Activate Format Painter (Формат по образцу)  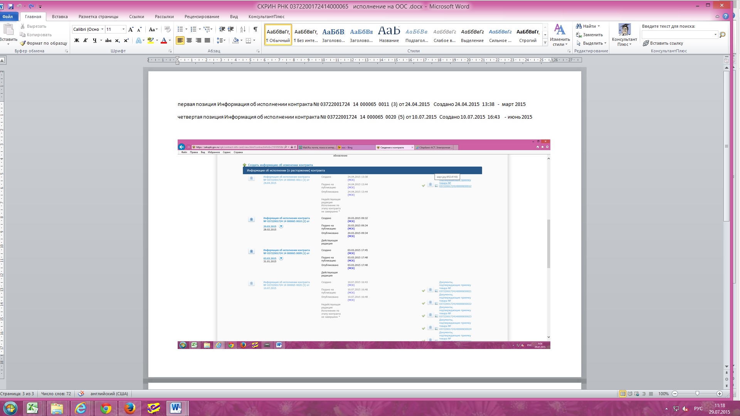44,43
